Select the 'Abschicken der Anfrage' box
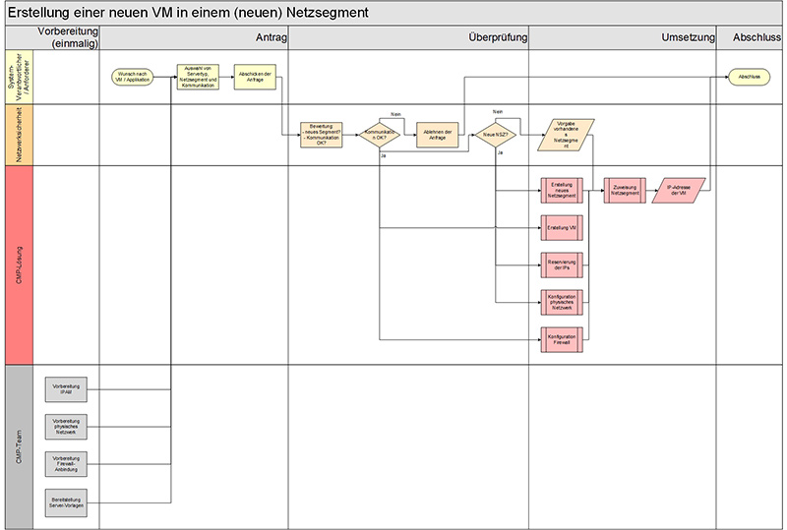Viewport: 787px width, 530px height. click(x=254, y=79)
